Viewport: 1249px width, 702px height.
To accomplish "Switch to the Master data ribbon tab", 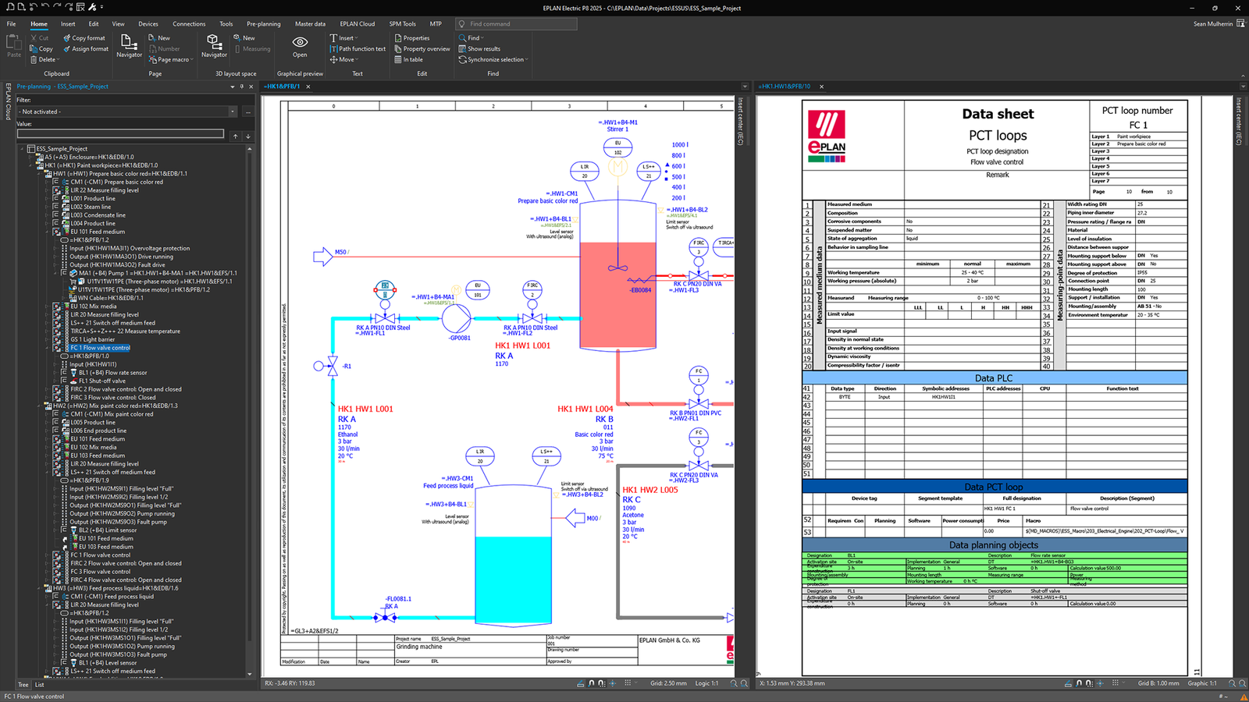I will tap(310, 23).
